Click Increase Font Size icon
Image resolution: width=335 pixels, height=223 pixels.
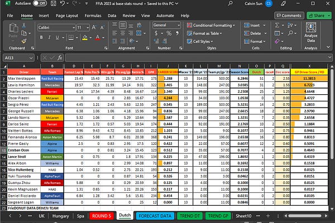(94, 27)
